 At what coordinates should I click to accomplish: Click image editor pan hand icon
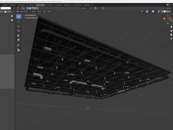click(12, 20)
